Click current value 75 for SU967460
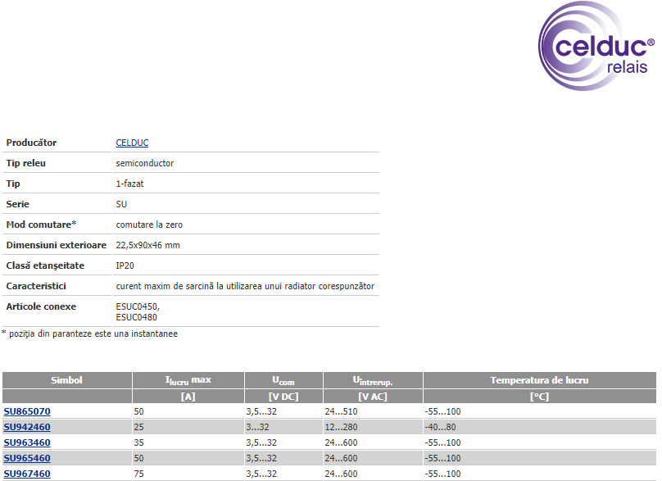This screenshot has height=481, width=662. point(139,474)
